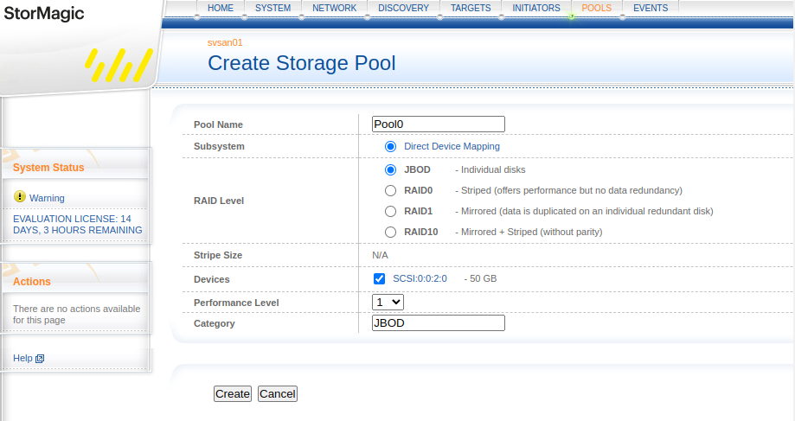Screen dimensions: 795x421
Task: Click the StorMagic logo
Action: click(x=43, y=14)
